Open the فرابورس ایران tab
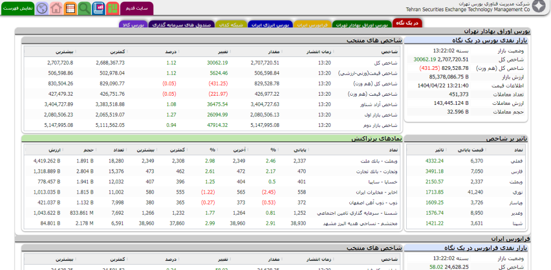This screenshot has height=270, width=551. tap(312, 25)
